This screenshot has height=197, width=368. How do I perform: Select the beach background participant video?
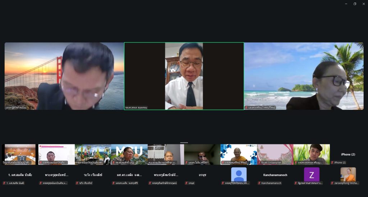click(x=304, y=76)
